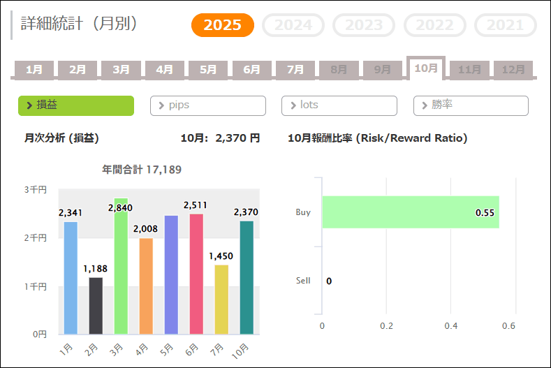Select the 2025 year button
Screen dimensions: 551x368
pos(223,26)
